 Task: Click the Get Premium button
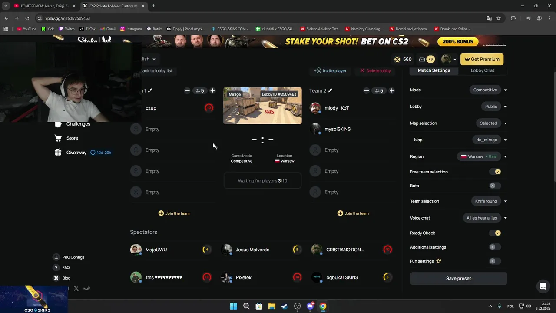click(x=482, y=59)
